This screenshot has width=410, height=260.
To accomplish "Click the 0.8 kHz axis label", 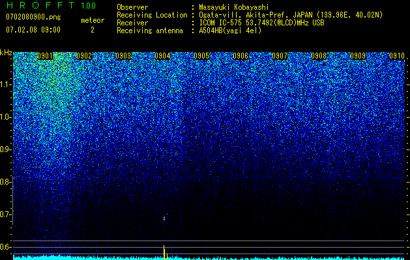I will (5, 182).
